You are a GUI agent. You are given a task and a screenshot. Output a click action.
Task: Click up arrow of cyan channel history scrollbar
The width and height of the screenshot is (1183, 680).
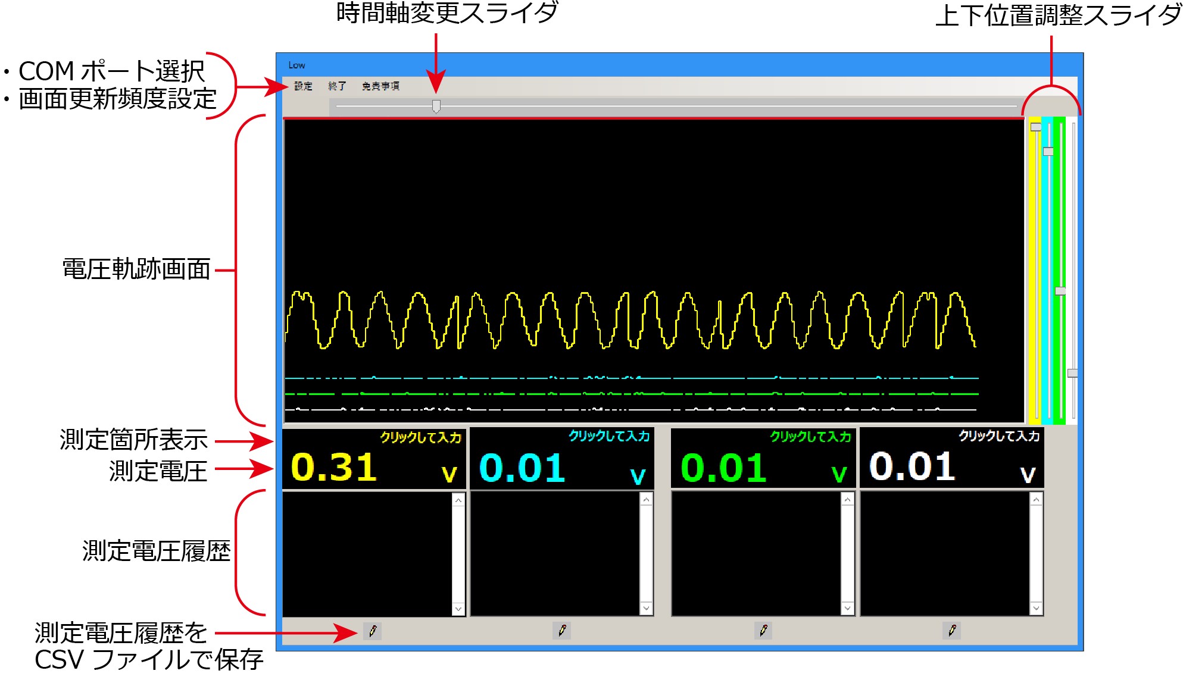646,500
